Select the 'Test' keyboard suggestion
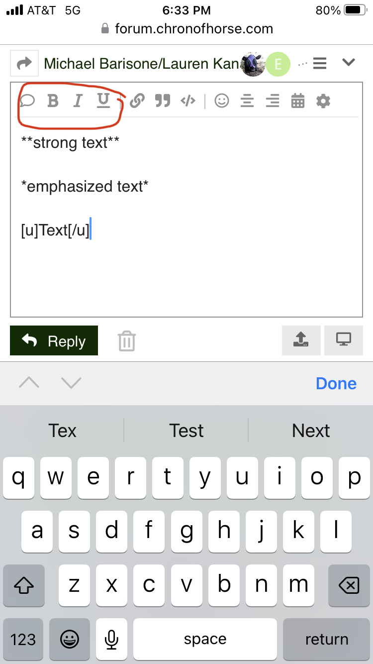This screenshot has height=664, width=373. tap(186, 431)
